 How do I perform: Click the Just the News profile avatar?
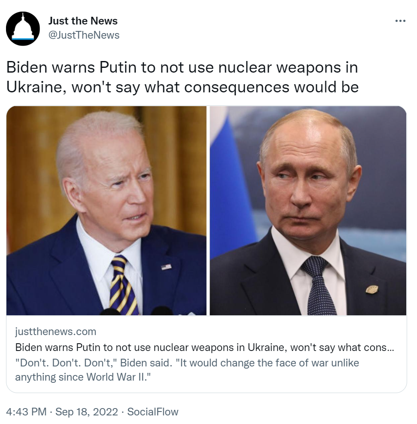pyautogui.click(x=23, y=28)
